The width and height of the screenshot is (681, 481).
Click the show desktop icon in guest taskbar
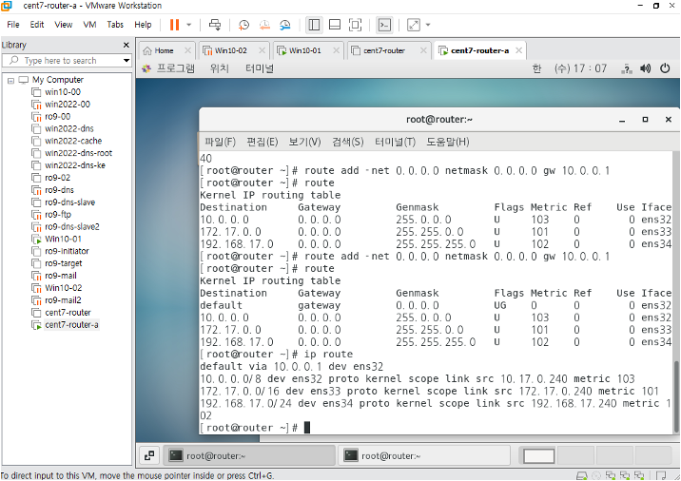click(x=149, y=455)
